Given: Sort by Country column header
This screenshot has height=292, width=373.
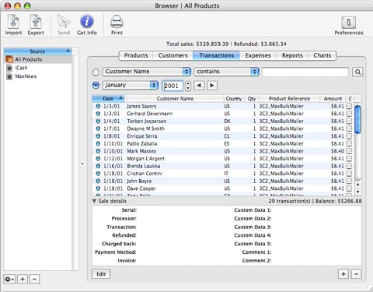Looking at the screenshot, I should pyautogui.click(x=234, y=99).
